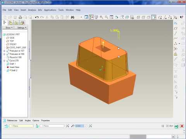The height and width of the screenshot is (139, 186).
Task: Open the Show dropdown in model tree
Action: [x=9, y=27]
